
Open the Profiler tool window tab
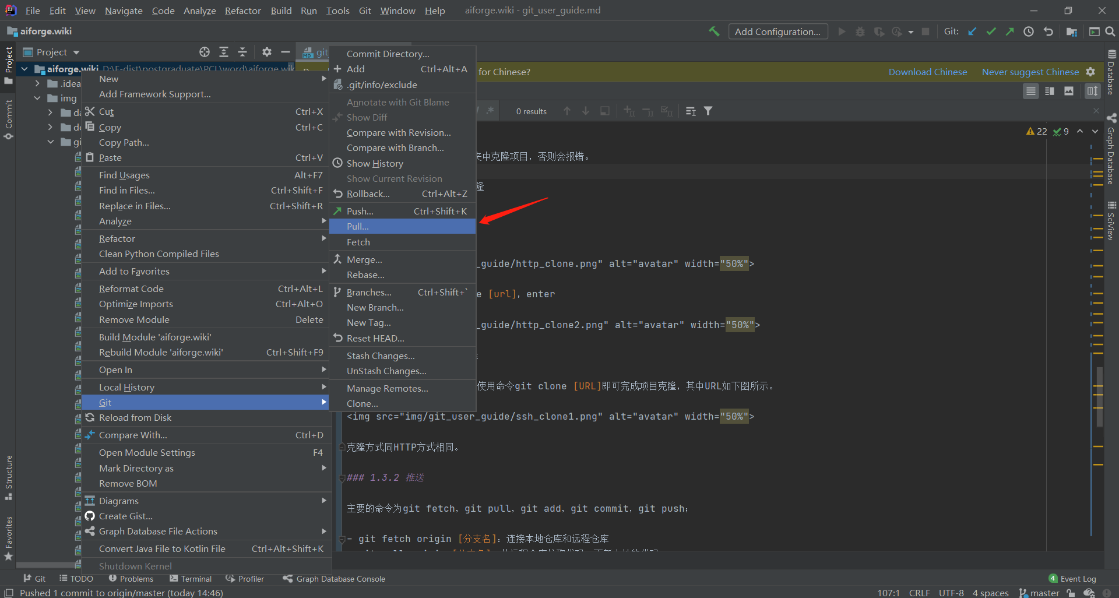[245, 579]
